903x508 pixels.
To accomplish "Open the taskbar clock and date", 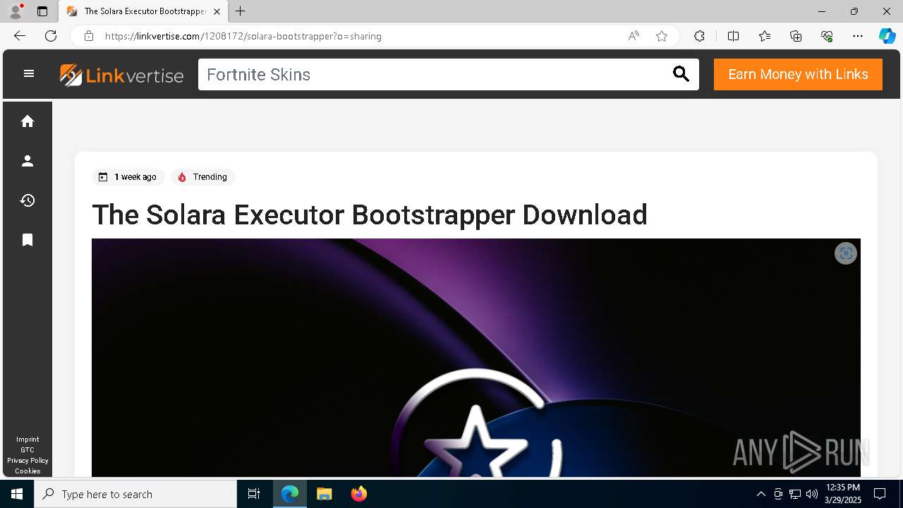I will click(843, 494).
